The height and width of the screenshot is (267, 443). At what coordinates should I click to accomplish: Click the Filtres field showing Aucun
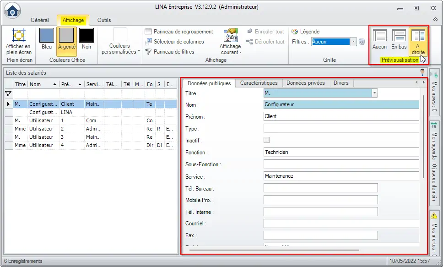(330, 42)
